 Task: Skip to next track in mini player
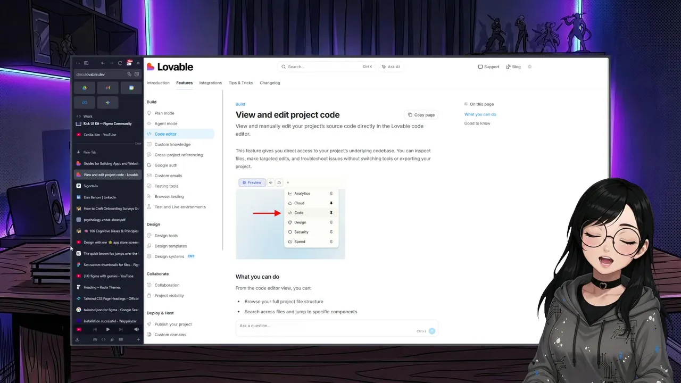click(121, 330)
